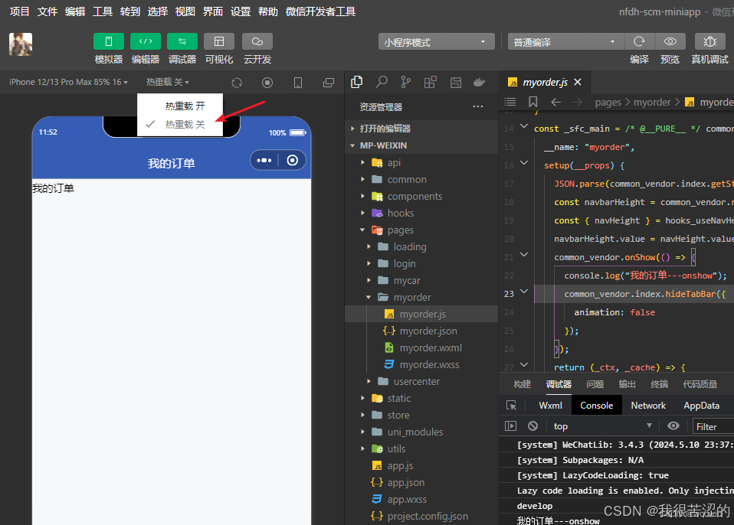
Task: Toggle the 编辑器 editor panel button
Action: pos(146,41)
